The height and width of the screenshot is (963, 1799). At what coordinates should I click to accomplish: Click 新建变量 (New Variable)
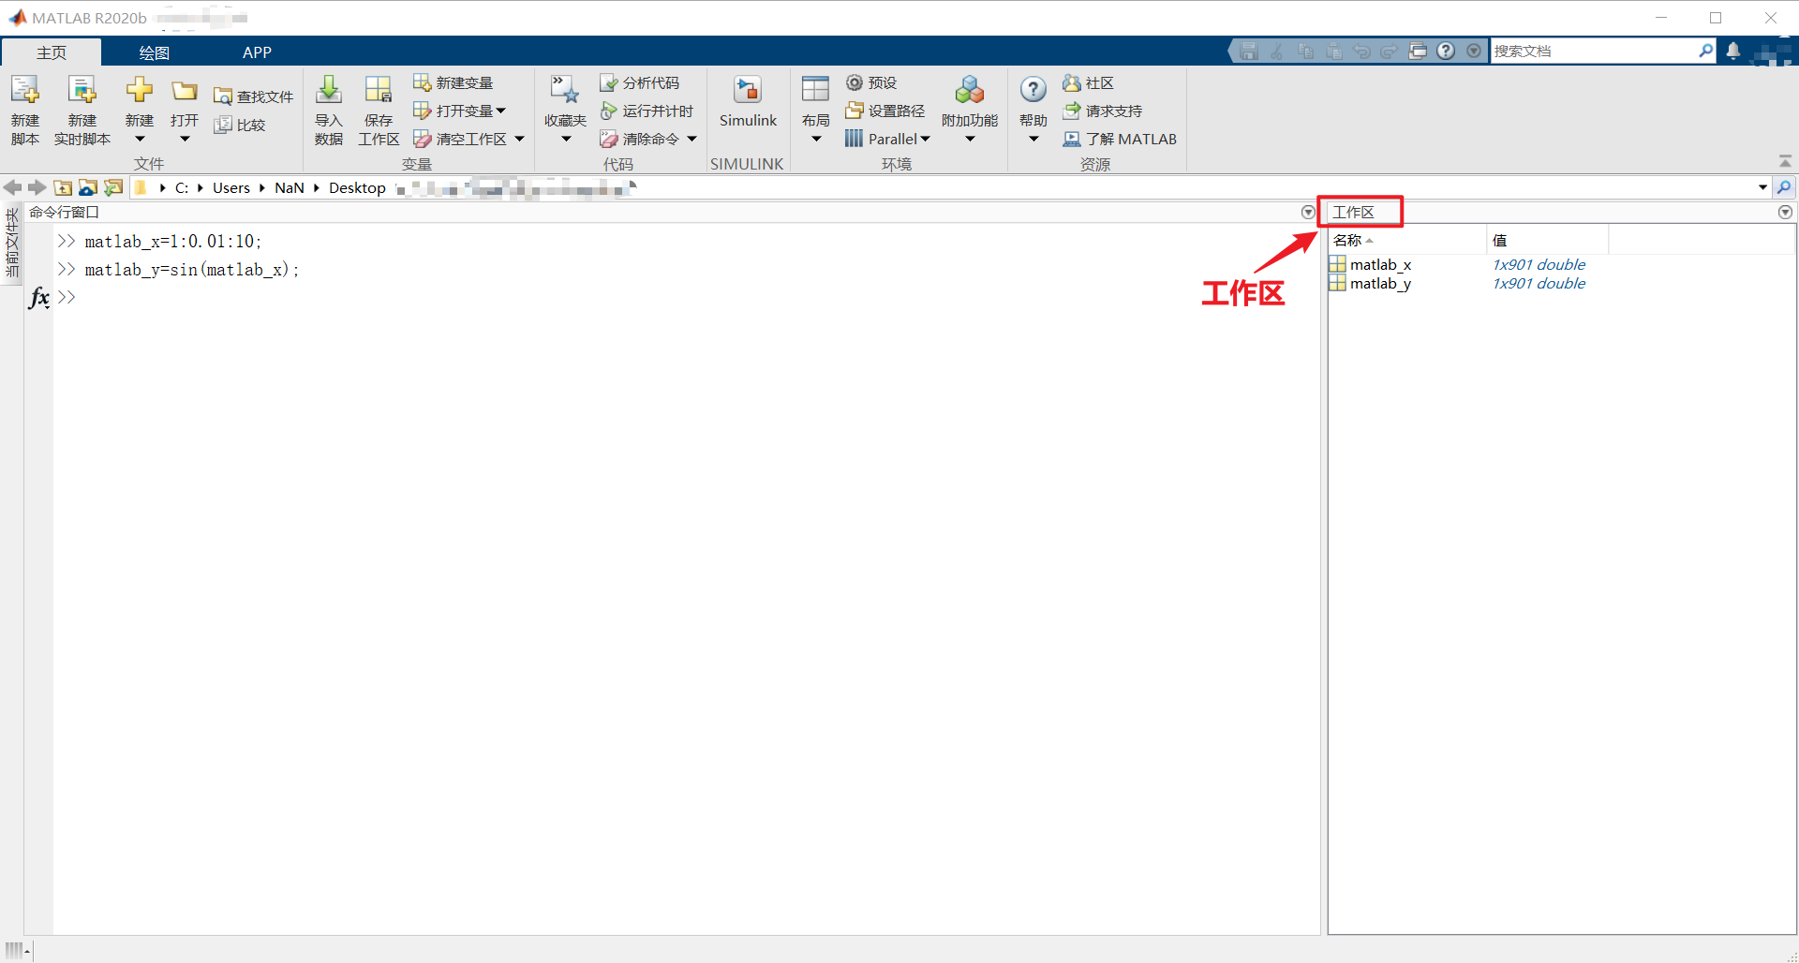pos(453,82)
